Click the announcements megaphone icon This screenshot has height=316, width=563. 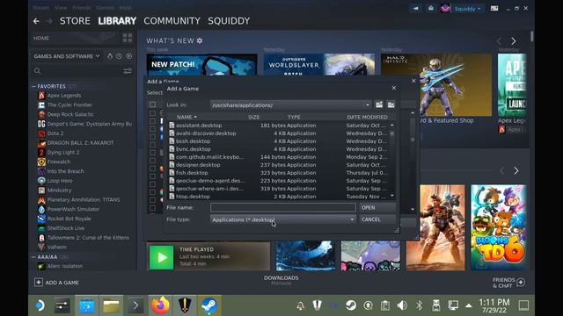(x=415, y=9)
